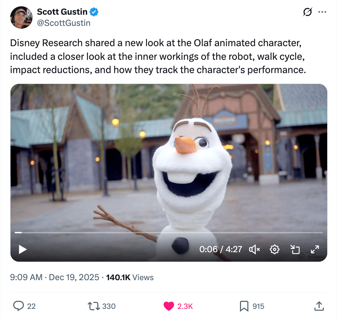Unmute the video sound
This screenshot has width=337, height=319.
point(254,249)
